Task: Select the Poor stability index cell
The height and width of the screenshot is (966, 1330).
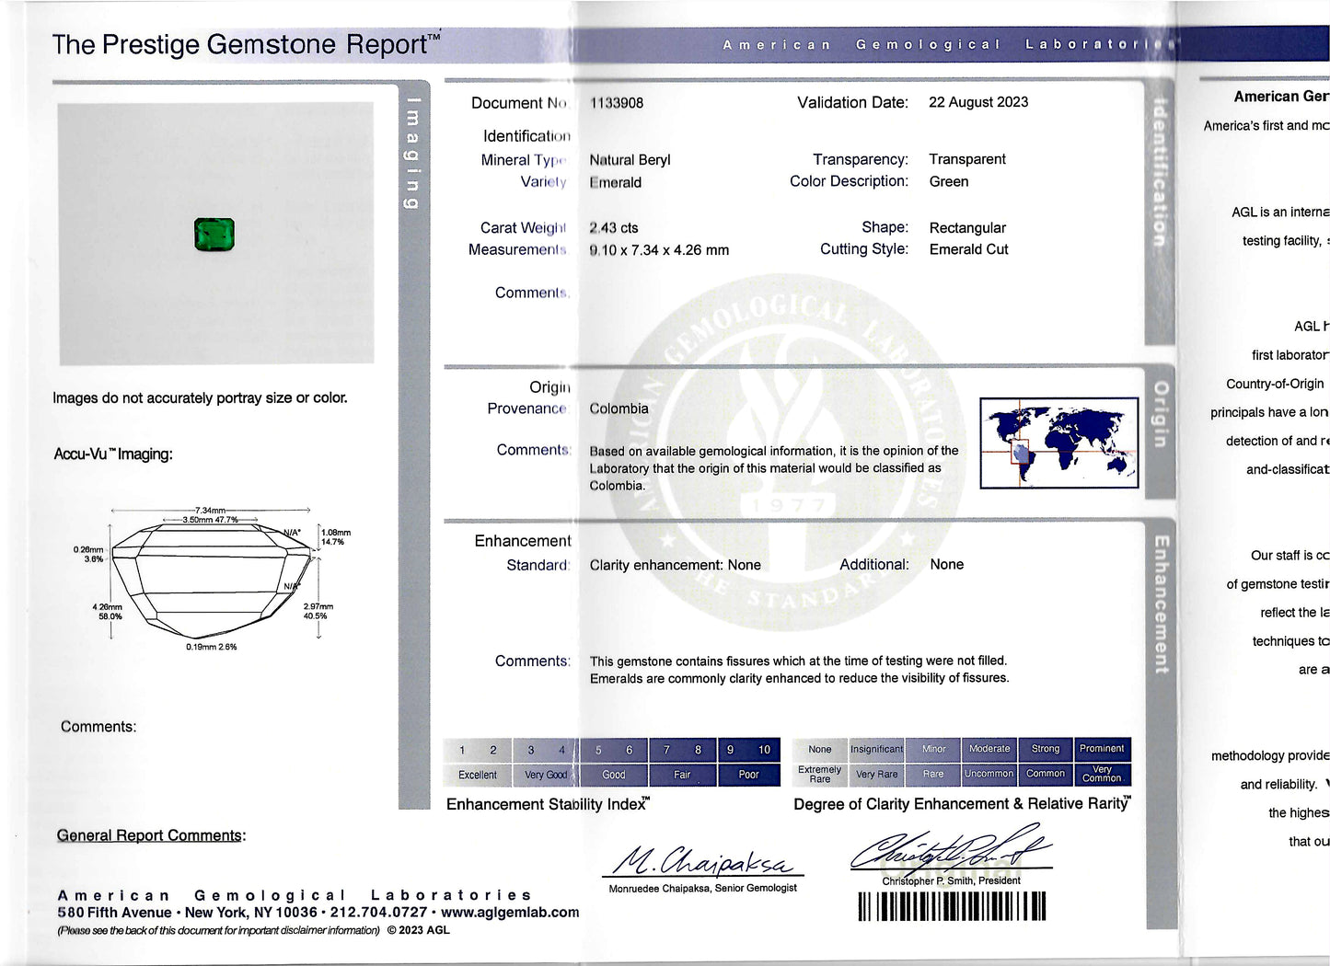Action: pyautogui.click(x=748, y=775)
